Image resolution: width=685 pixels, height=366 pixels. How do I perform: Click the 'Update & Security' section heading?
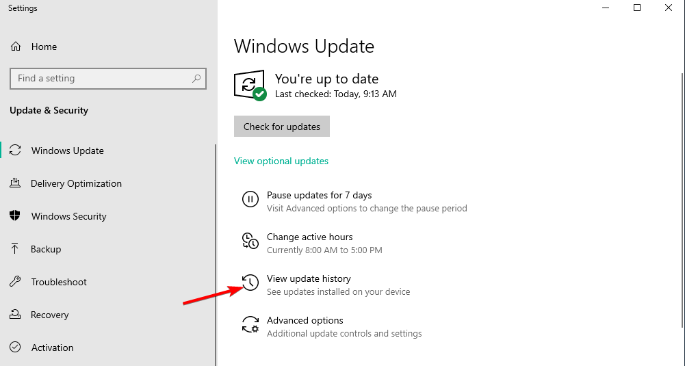pos(49,111)
